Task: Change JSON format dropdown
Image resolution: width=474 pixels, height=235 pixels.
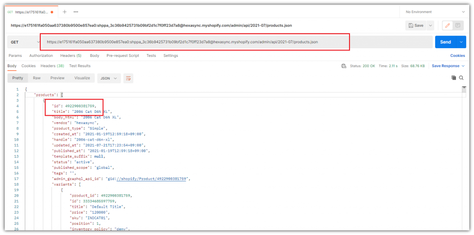Action: (x=109, y=78)
